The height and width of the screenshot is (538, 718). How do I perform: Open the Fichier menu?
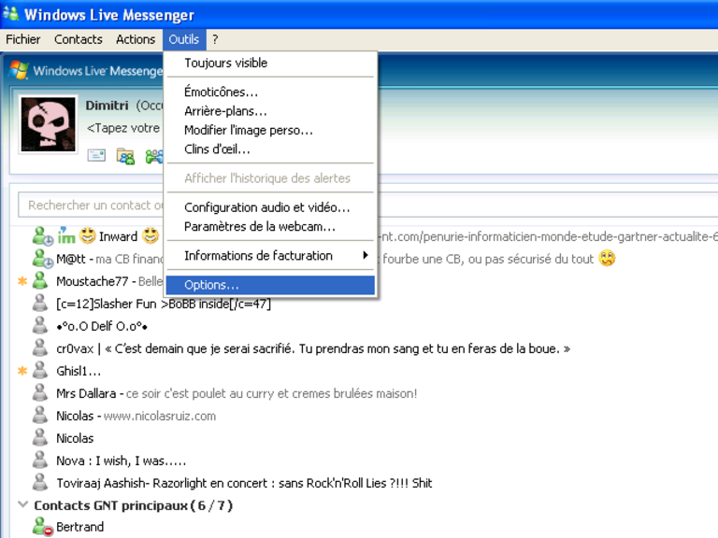tap(22, 39)
